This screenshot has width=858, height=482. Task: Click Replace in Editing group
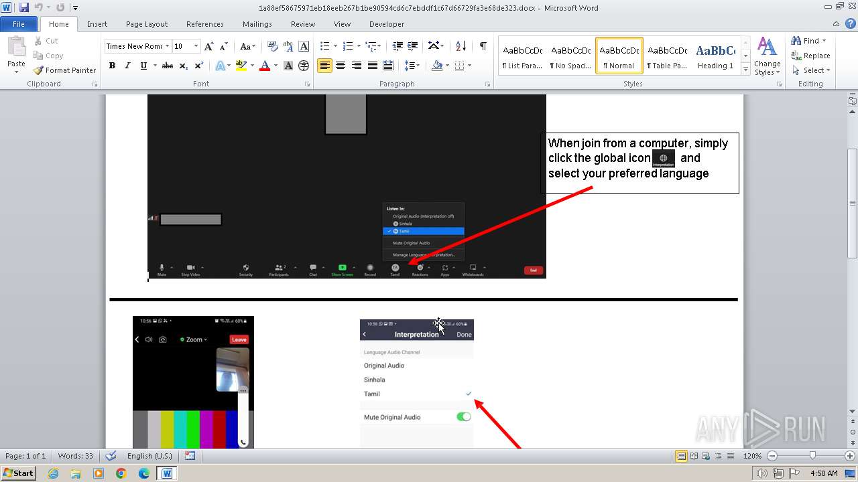tap(811, 56)
